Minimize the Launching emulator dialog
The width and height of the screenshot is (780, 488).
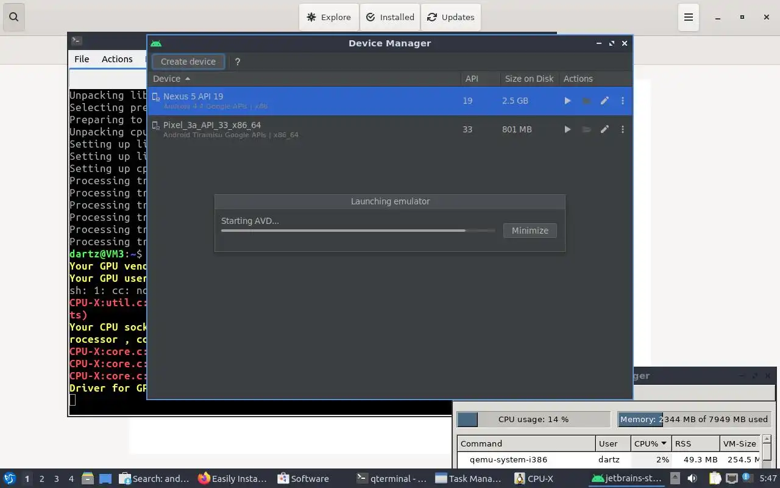tap(530, 231)
